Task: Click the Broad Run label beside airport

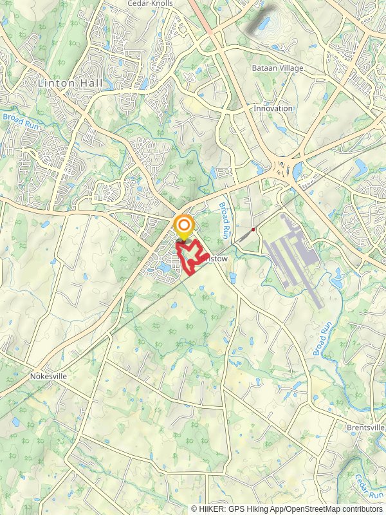Action: (322, 339)
